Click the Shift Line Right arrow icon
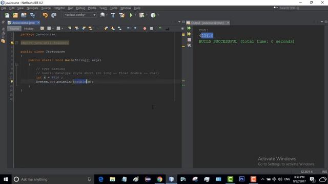Screen dimensions: 328x184 [135, 28]
